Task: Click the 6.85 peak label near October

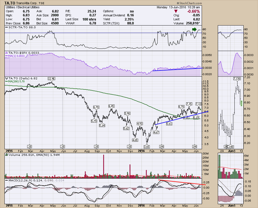Action: tap(112, 106)
